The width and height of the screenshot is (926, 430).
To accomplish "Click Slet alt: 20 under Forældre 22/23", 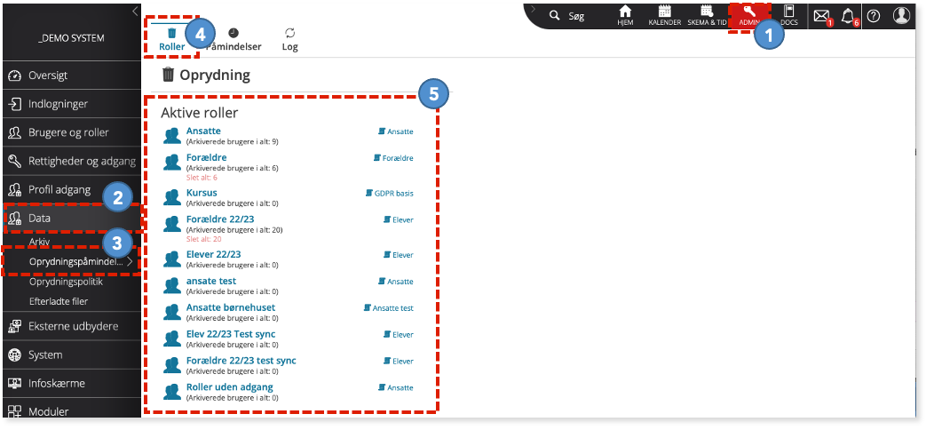I will [x=203, y=239].
